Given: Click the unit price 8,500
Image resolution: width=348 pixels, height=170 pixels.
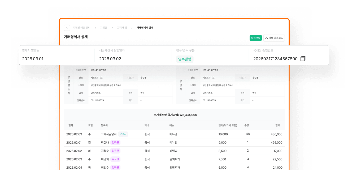Looking at the screenshot, I should pos(223,151).
